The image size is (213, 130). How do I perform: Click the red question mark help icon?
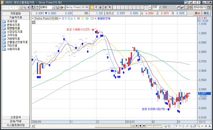[198, 2]
